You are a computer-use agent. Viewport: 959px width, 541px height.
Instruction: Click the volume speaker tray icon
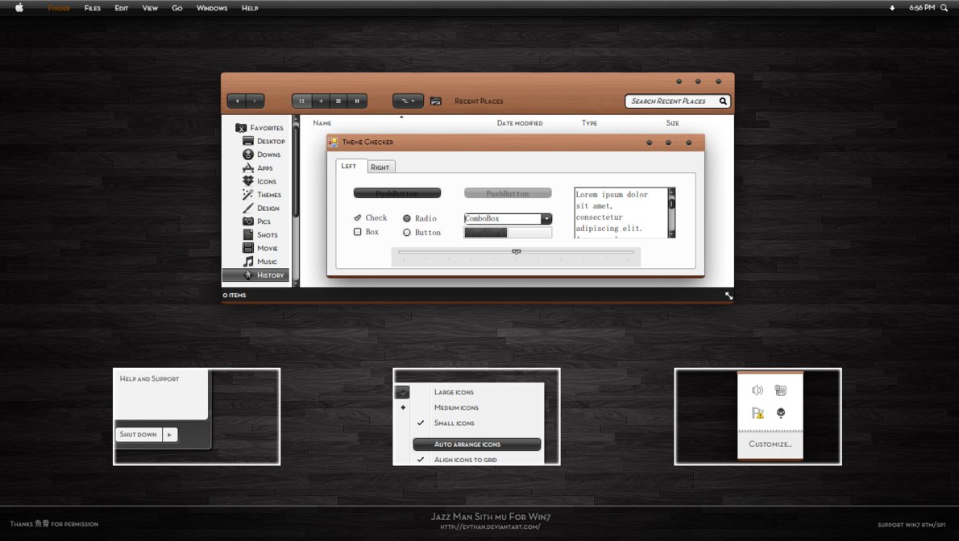click(x=757, y=390)
